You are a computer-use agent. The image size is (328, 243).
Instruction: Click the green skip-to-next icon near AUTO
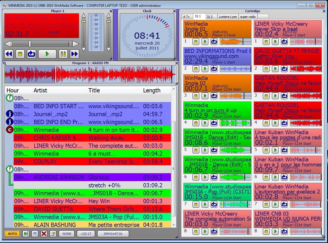(26, 234)
